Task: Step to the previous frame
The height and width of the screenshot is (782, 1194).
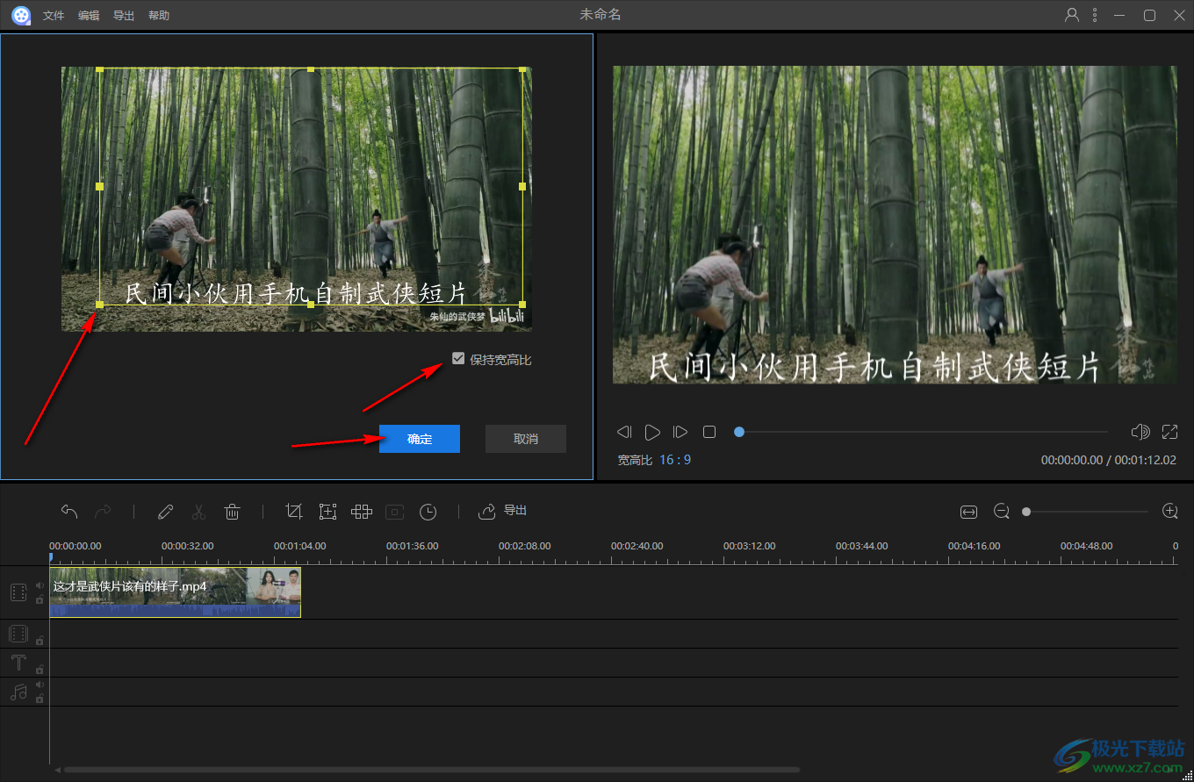Action: [624, 432]
